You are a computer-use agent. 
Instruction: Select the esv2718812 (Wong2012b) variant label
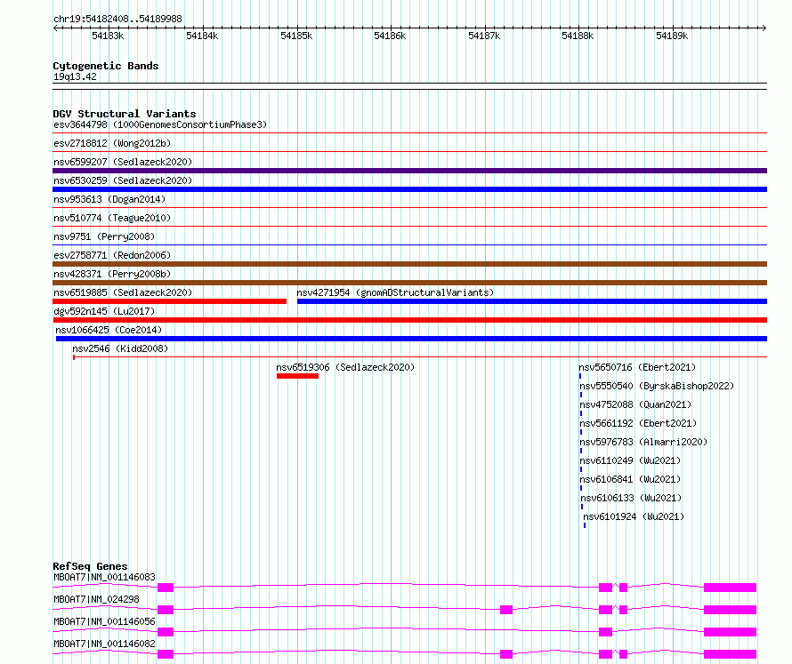(x=112, y=143)
